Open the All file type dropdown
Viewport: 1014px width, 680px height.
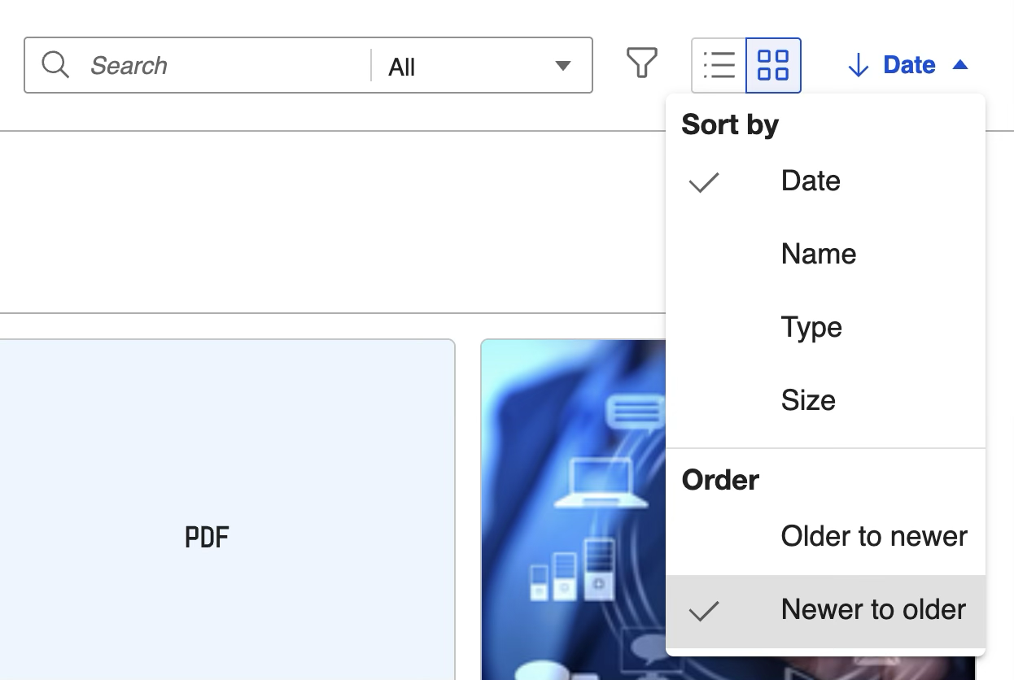coord(481,65)
